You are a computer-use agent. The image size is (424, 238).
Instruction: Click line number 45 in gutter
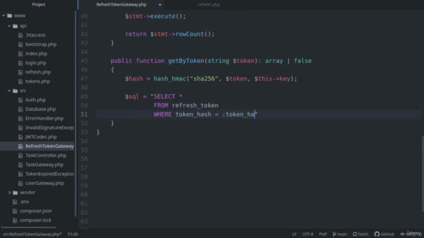[84, 61]
